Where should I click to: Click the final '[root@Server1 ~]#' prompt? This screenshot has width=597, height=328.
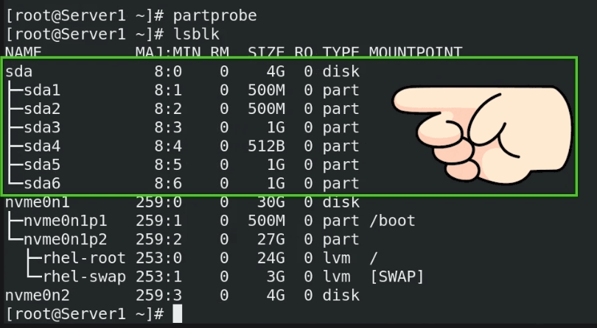85,314
